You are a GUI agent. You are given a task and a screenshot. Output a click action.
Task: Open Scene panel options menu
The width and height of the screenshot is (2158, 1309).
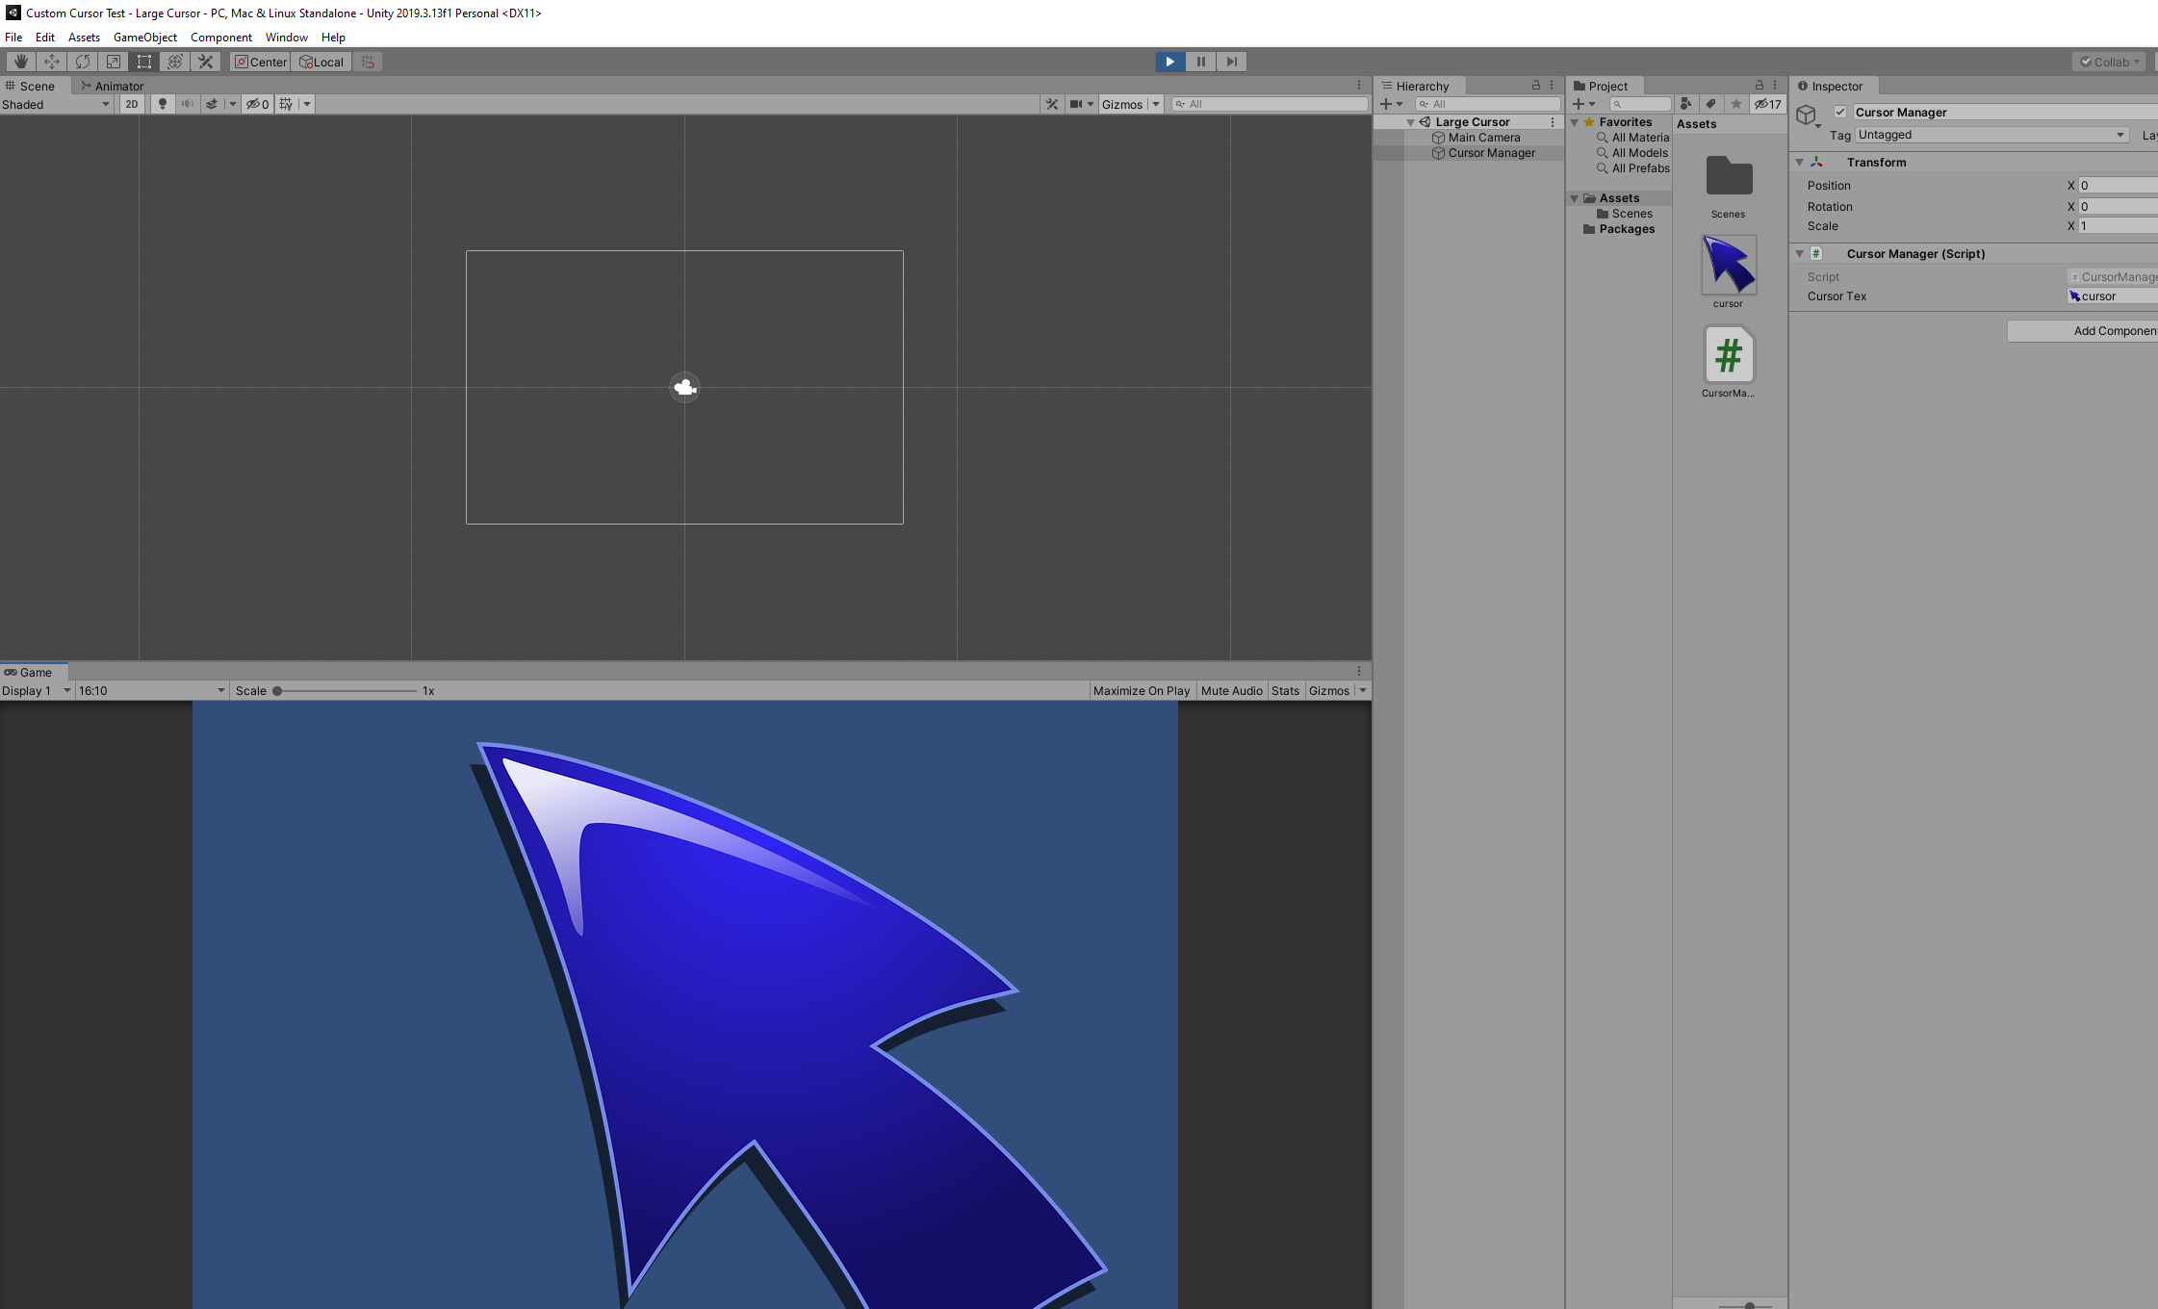click(x=1359, y=86)
